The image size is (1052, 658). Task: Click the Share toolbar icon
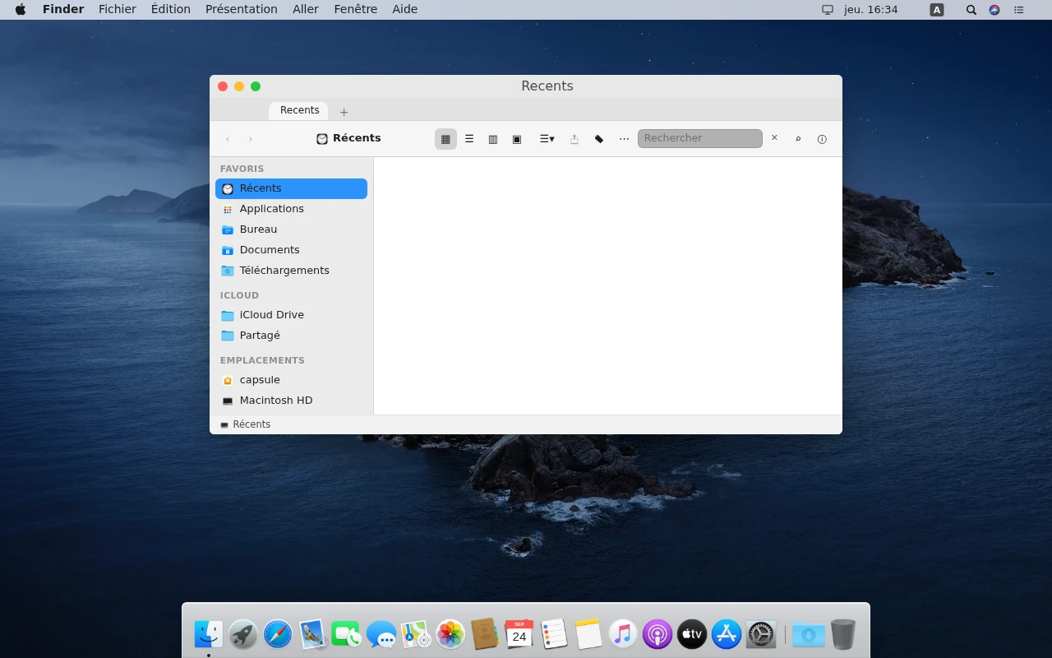[x=574, y=139]
